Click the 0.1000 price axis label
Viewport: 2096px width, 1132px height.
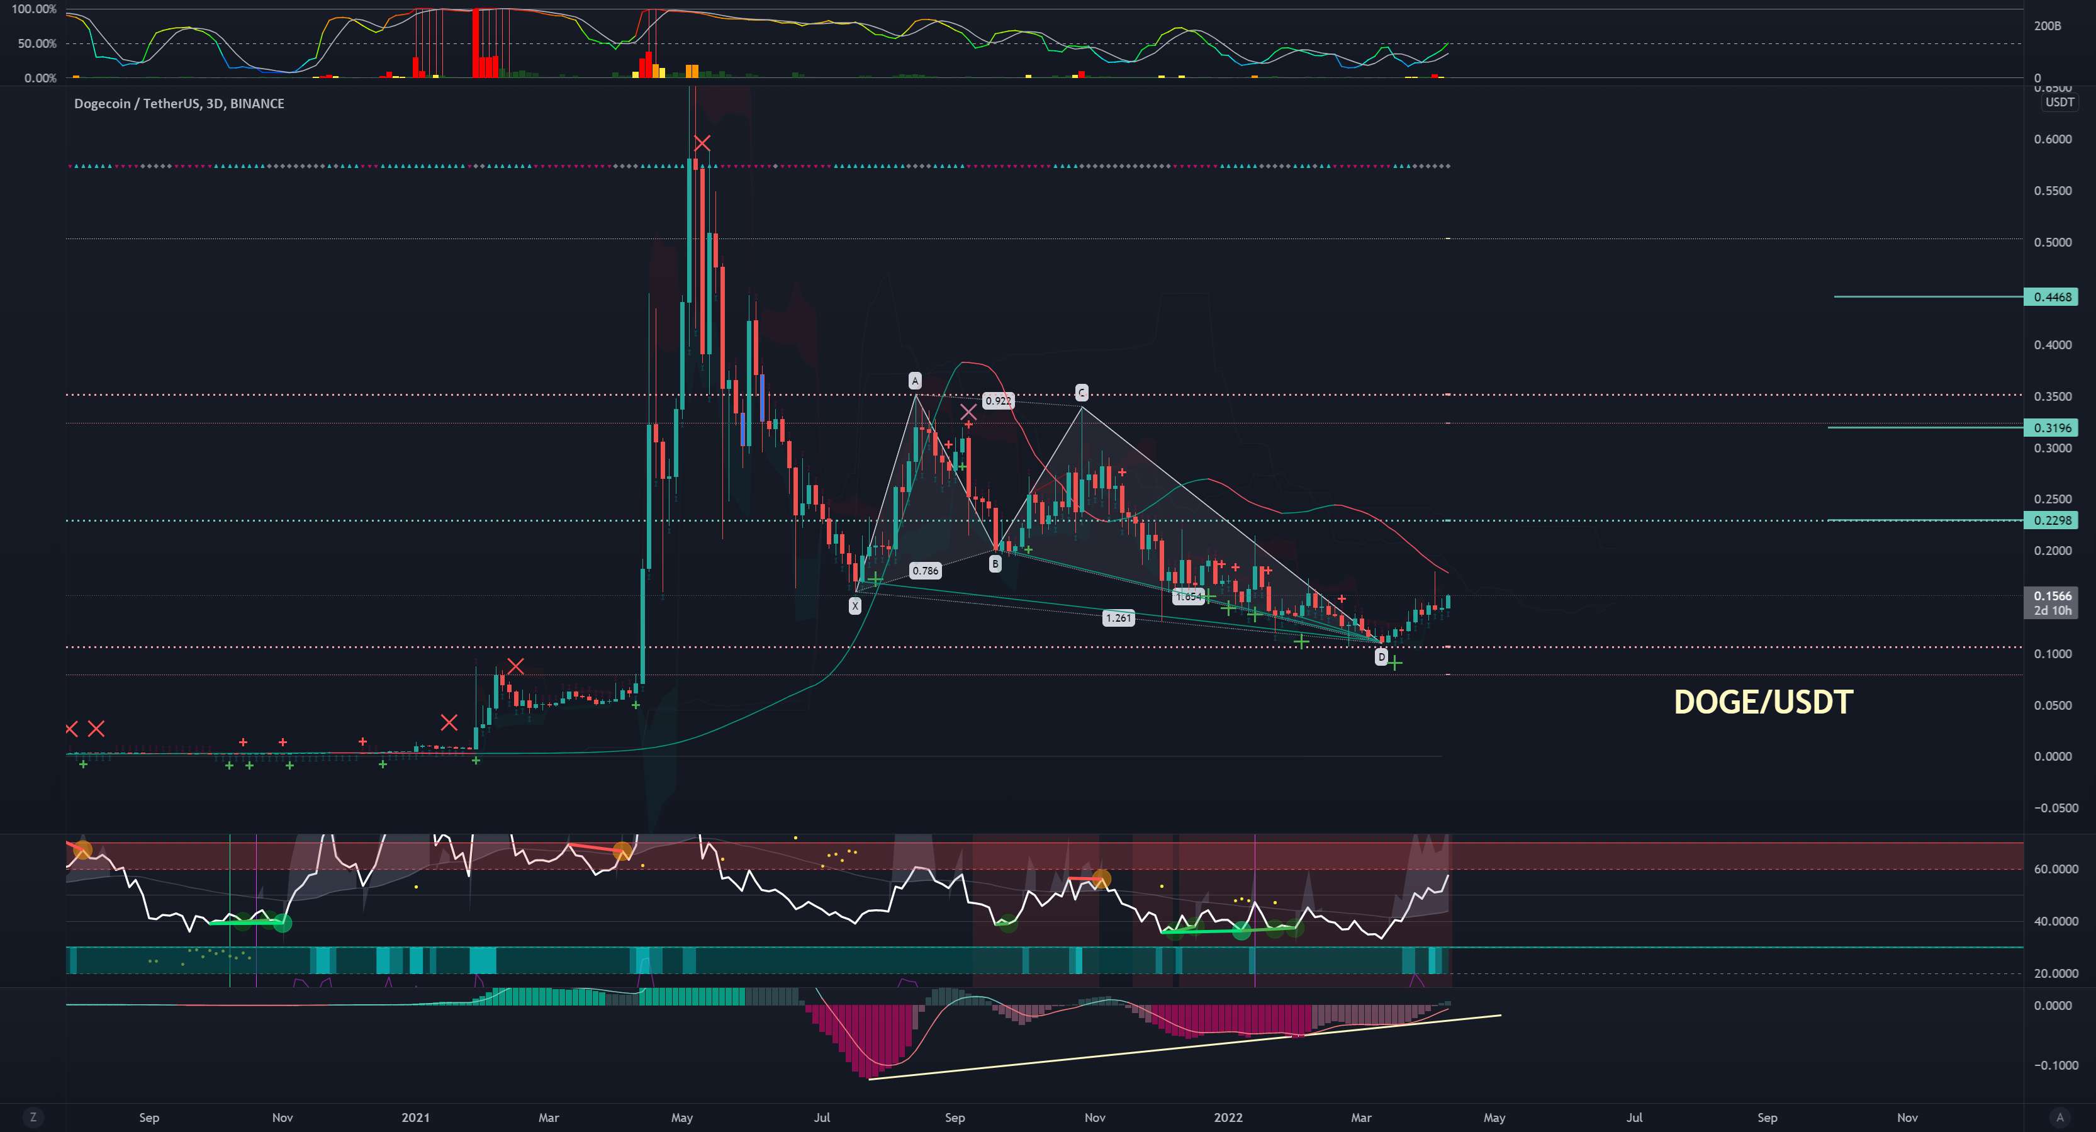click(2052, 654)
